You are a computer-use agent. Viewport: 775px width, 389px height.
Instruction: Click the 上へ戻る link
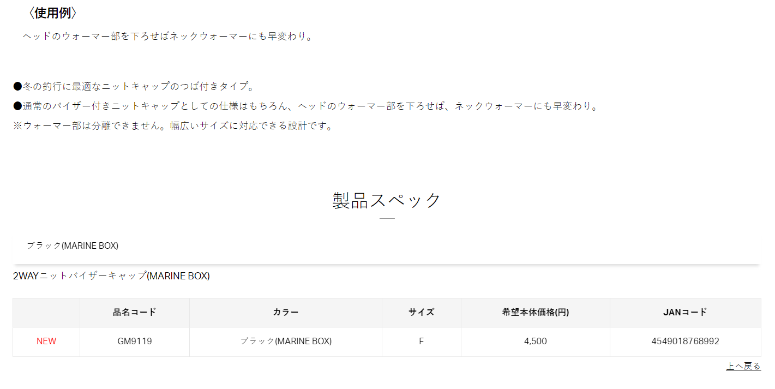743,366
